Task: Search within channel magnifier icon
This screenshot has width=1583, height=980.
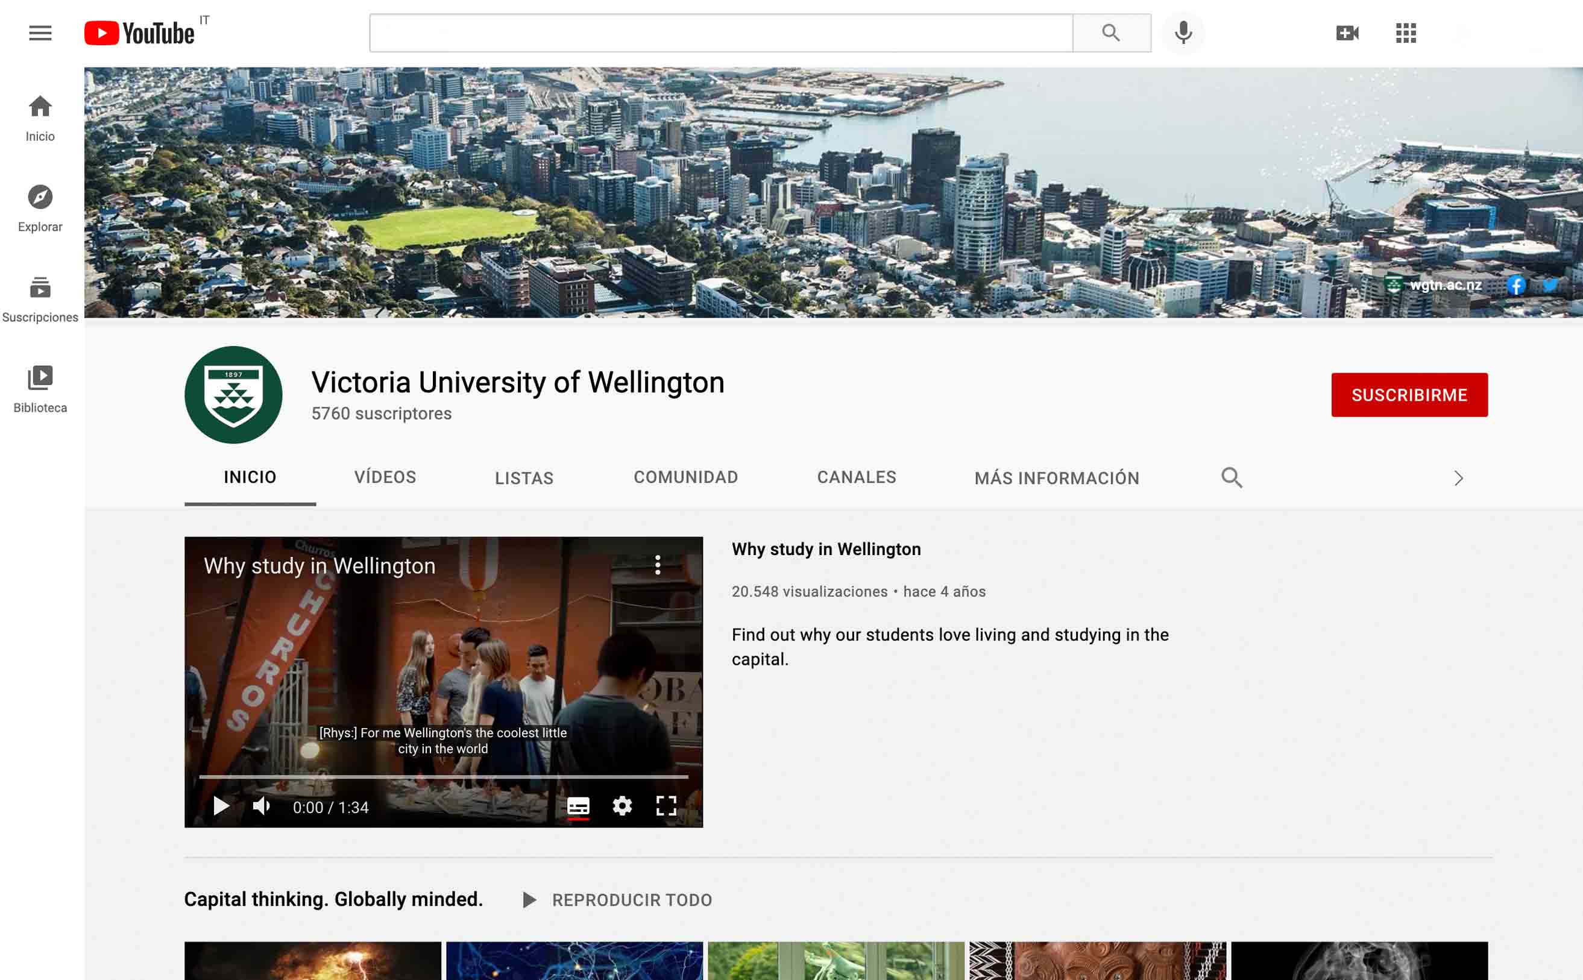Action: [x=1232, y=478]
